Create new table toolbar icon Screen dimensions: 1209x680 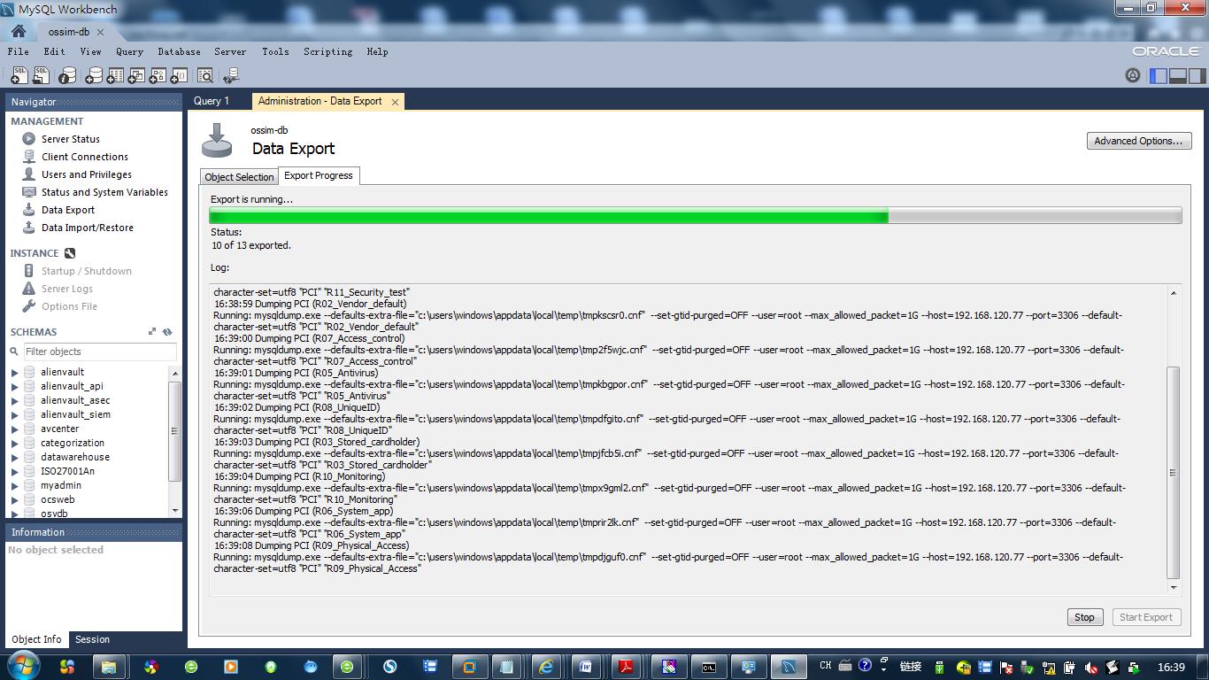pyautogui.click(x=114, y=76)
